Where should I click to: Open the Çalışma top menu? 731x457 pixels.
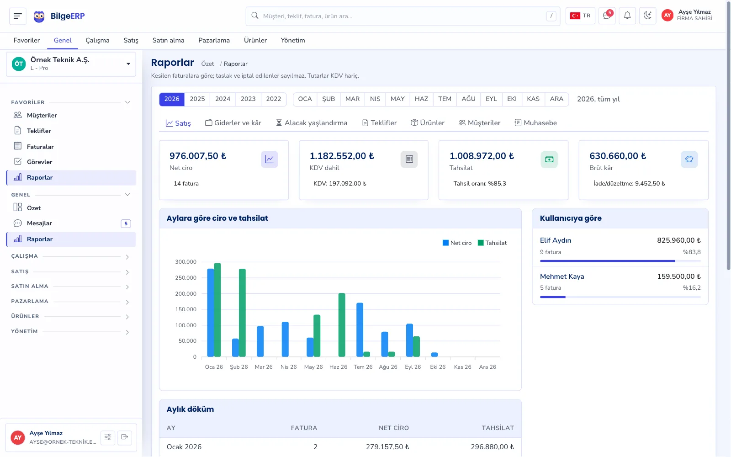97,40
